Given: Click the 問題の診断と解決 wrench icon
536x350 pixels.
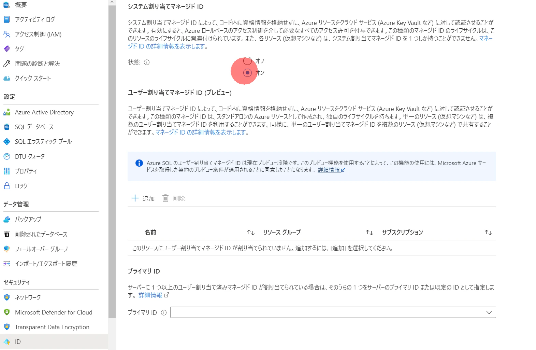Looking at the screenshot, I should [6, 64].
